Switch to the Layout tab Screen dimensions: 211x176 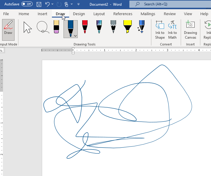tap(99, 14)
